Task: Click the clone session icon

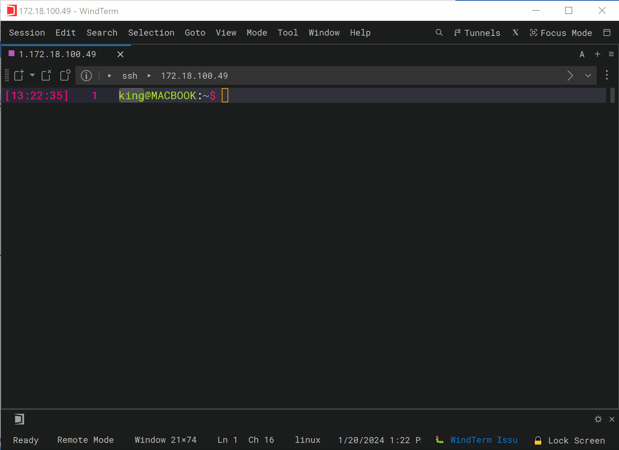Action: (65, 75)
